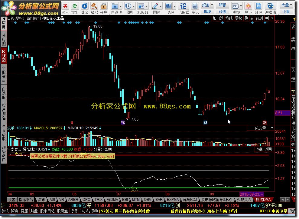Open the 自选股 watchlist folder icon
Screen dimensions: 299x219
115,6
